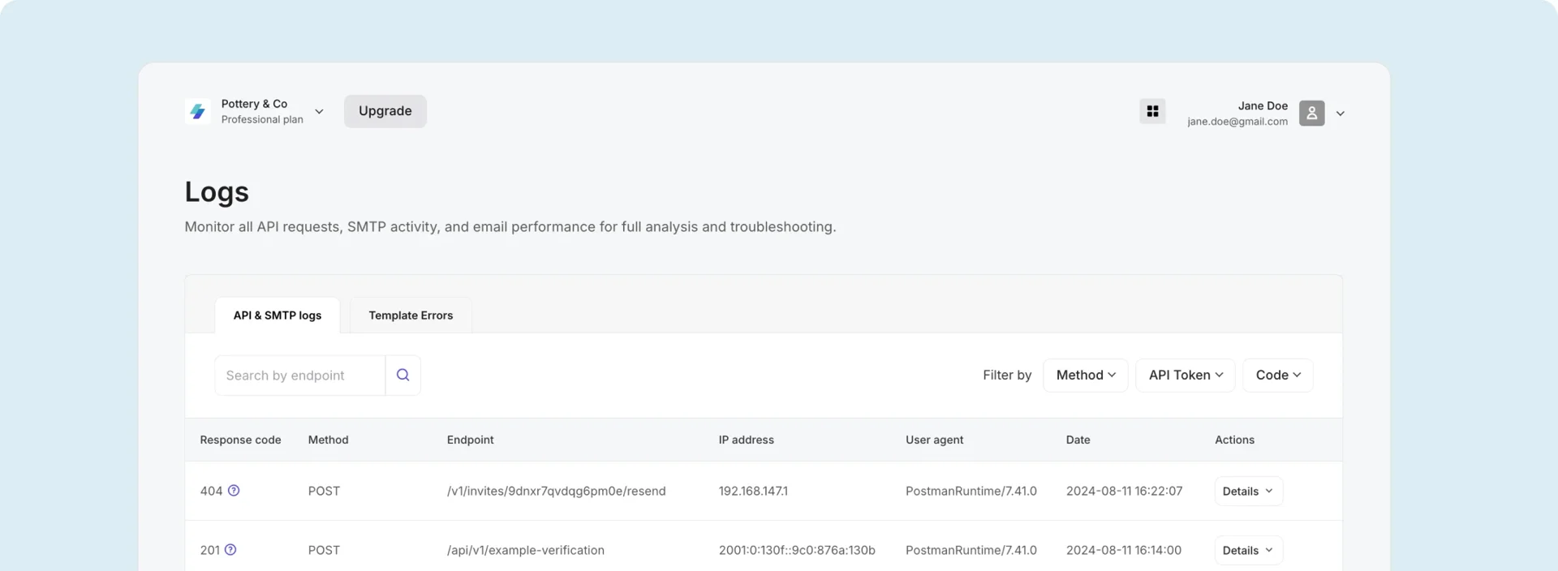Expand Details for the 404 resend row
Image resolution: width=1558 pixels, height=571 pixels.
(x=1248, y=491)
